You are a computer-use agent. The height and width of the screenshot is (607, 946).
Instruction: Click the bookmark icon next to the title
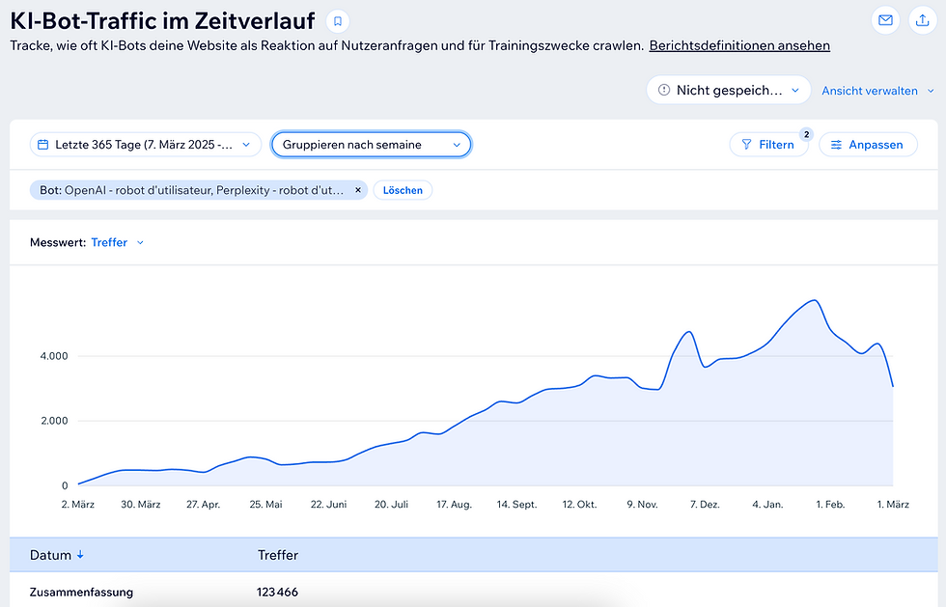click(x=339, y=19)
